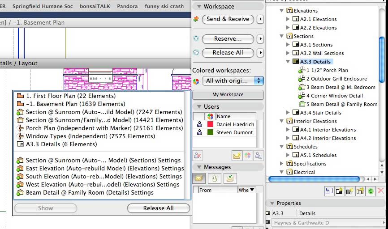Click the Send & Receive orange arrows icon
388x229 pixels.
pos(196,19)
